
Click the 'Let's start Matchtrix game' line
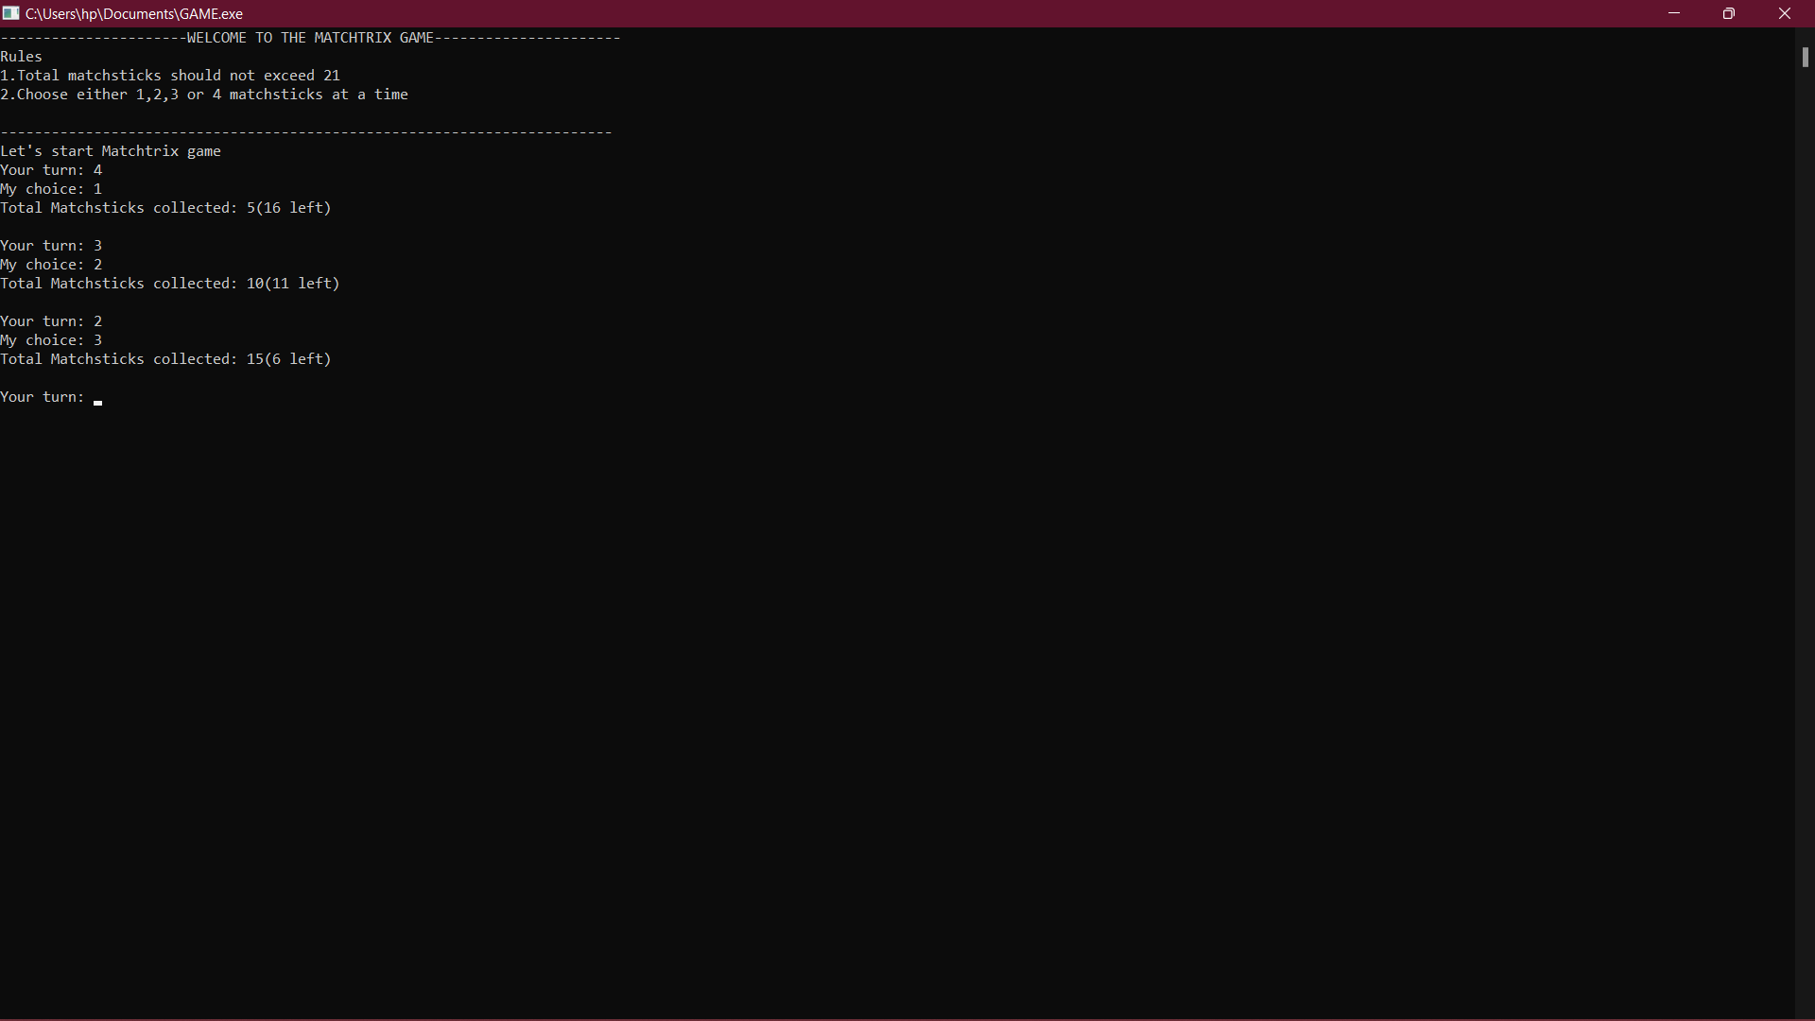pyautogui.click(x=111, y=151)
